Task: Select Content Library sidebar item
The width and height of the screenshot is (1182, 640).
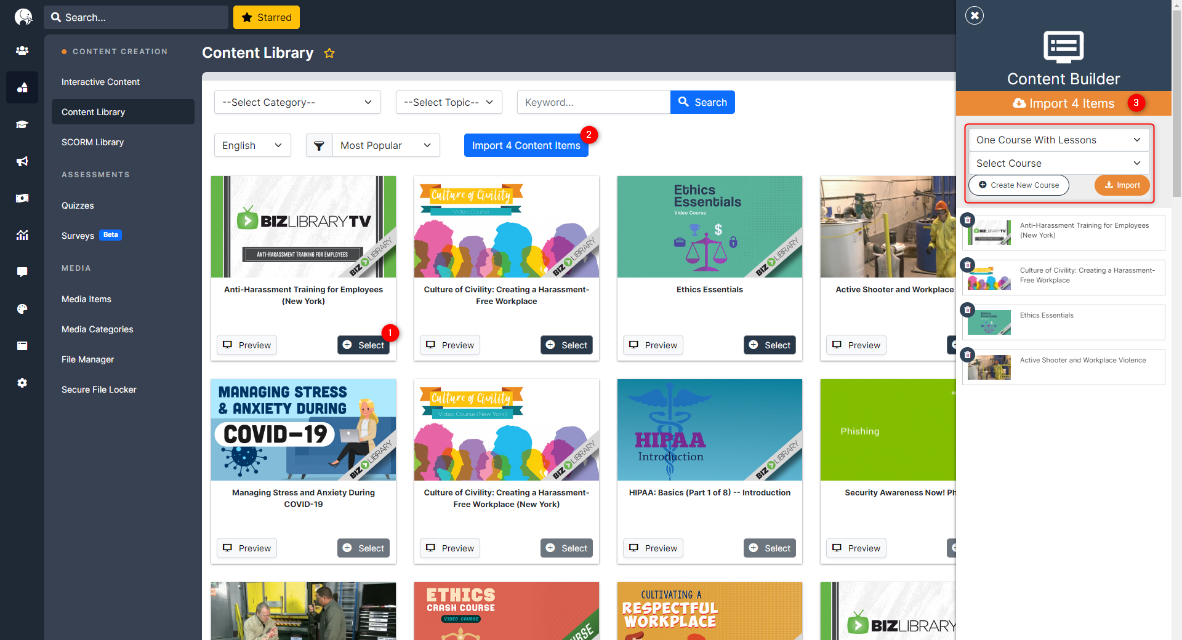Action: [x=123, y=112]
